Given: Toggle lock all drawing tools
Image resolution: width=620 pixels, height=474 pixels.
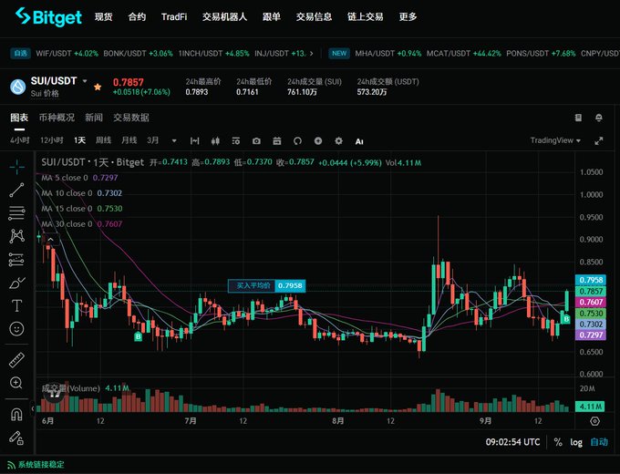Looking at the screenshot, I should click(x=16, y=438).
